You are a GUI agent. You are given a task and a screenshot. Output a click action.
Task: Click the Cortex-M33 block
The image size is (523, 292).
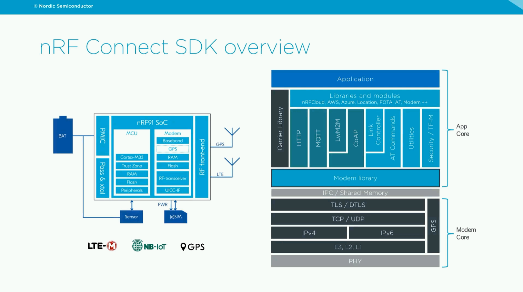tap(132, 157)
